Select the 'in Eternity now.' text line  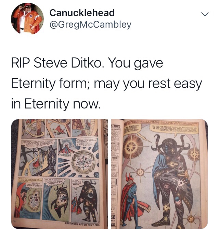tap(55, 104)
